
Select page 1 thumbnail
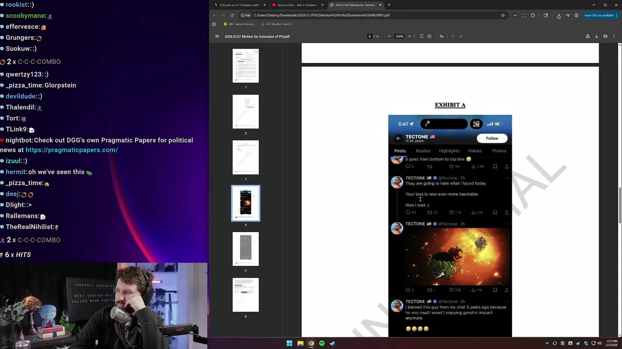pyautogui.click(x=245, y=65)
